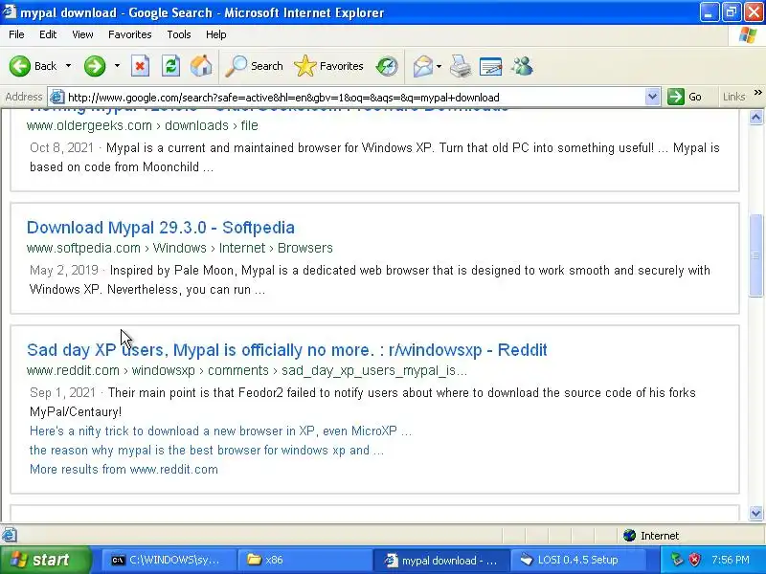Click the status bar IE page icon

tap(10, 536)
